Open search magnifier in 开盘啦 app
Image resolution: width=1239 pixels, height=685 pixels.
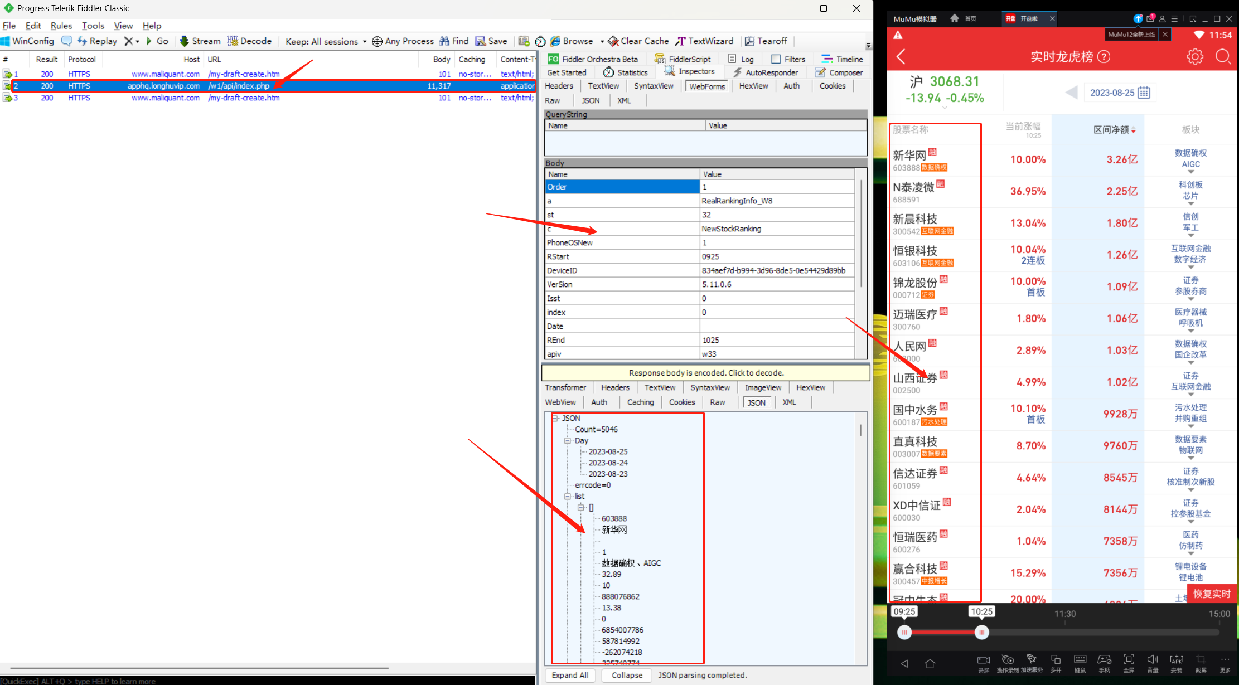[x=1223, y=56]
